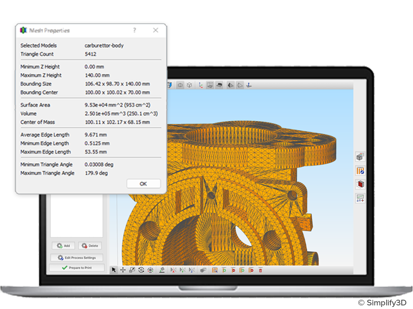Show the coordinate axes in the viewport
This screenshot has width=413, height=309.
200,85
